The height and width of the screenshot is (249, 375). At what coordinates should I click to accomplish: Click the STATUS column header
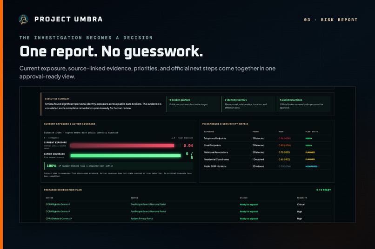(244, 198)
